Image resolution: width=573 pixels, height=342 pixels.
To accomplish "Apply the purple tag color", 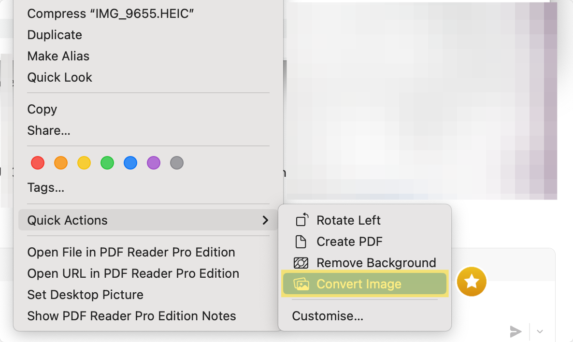I will (154, 163).
